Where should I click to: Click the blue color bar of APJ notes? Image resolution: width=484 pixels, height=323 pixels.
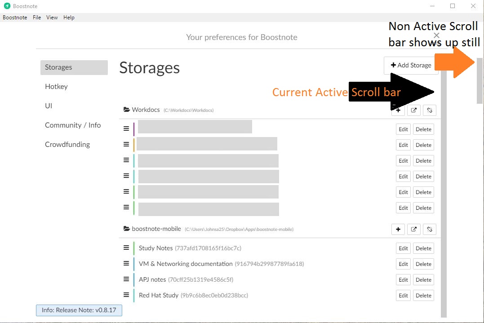(x=134, y=280)
